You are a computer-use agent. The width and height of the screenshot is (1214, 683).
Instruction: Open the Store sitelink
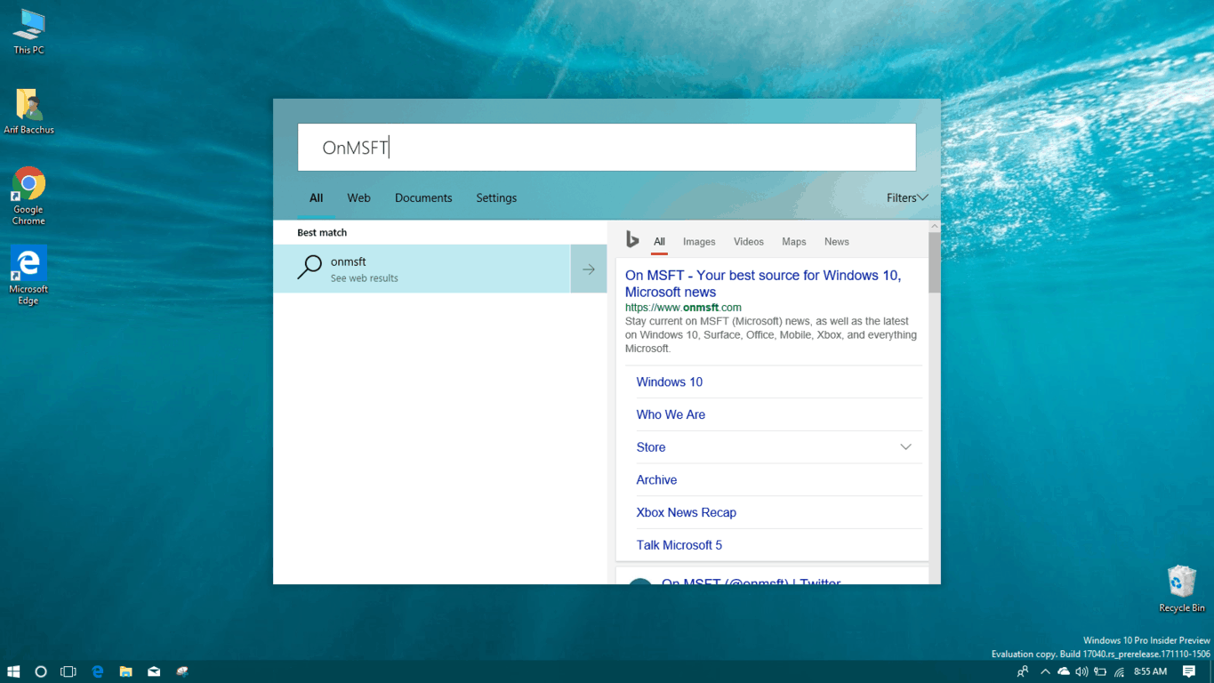[x=651, y=447]
